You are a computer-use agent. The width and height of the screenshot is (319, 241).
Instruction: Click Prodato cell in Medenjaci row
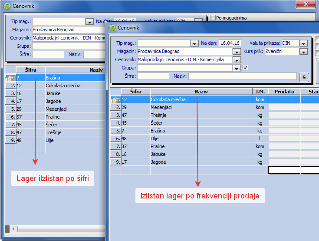click(284, 107)
